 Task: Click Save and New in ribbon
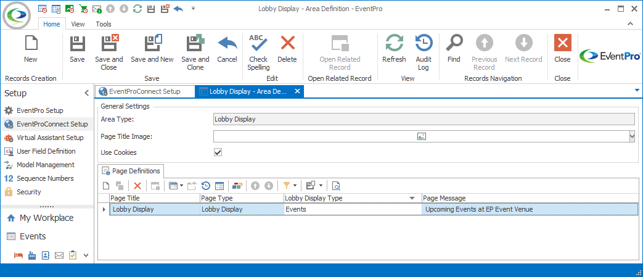152,49
